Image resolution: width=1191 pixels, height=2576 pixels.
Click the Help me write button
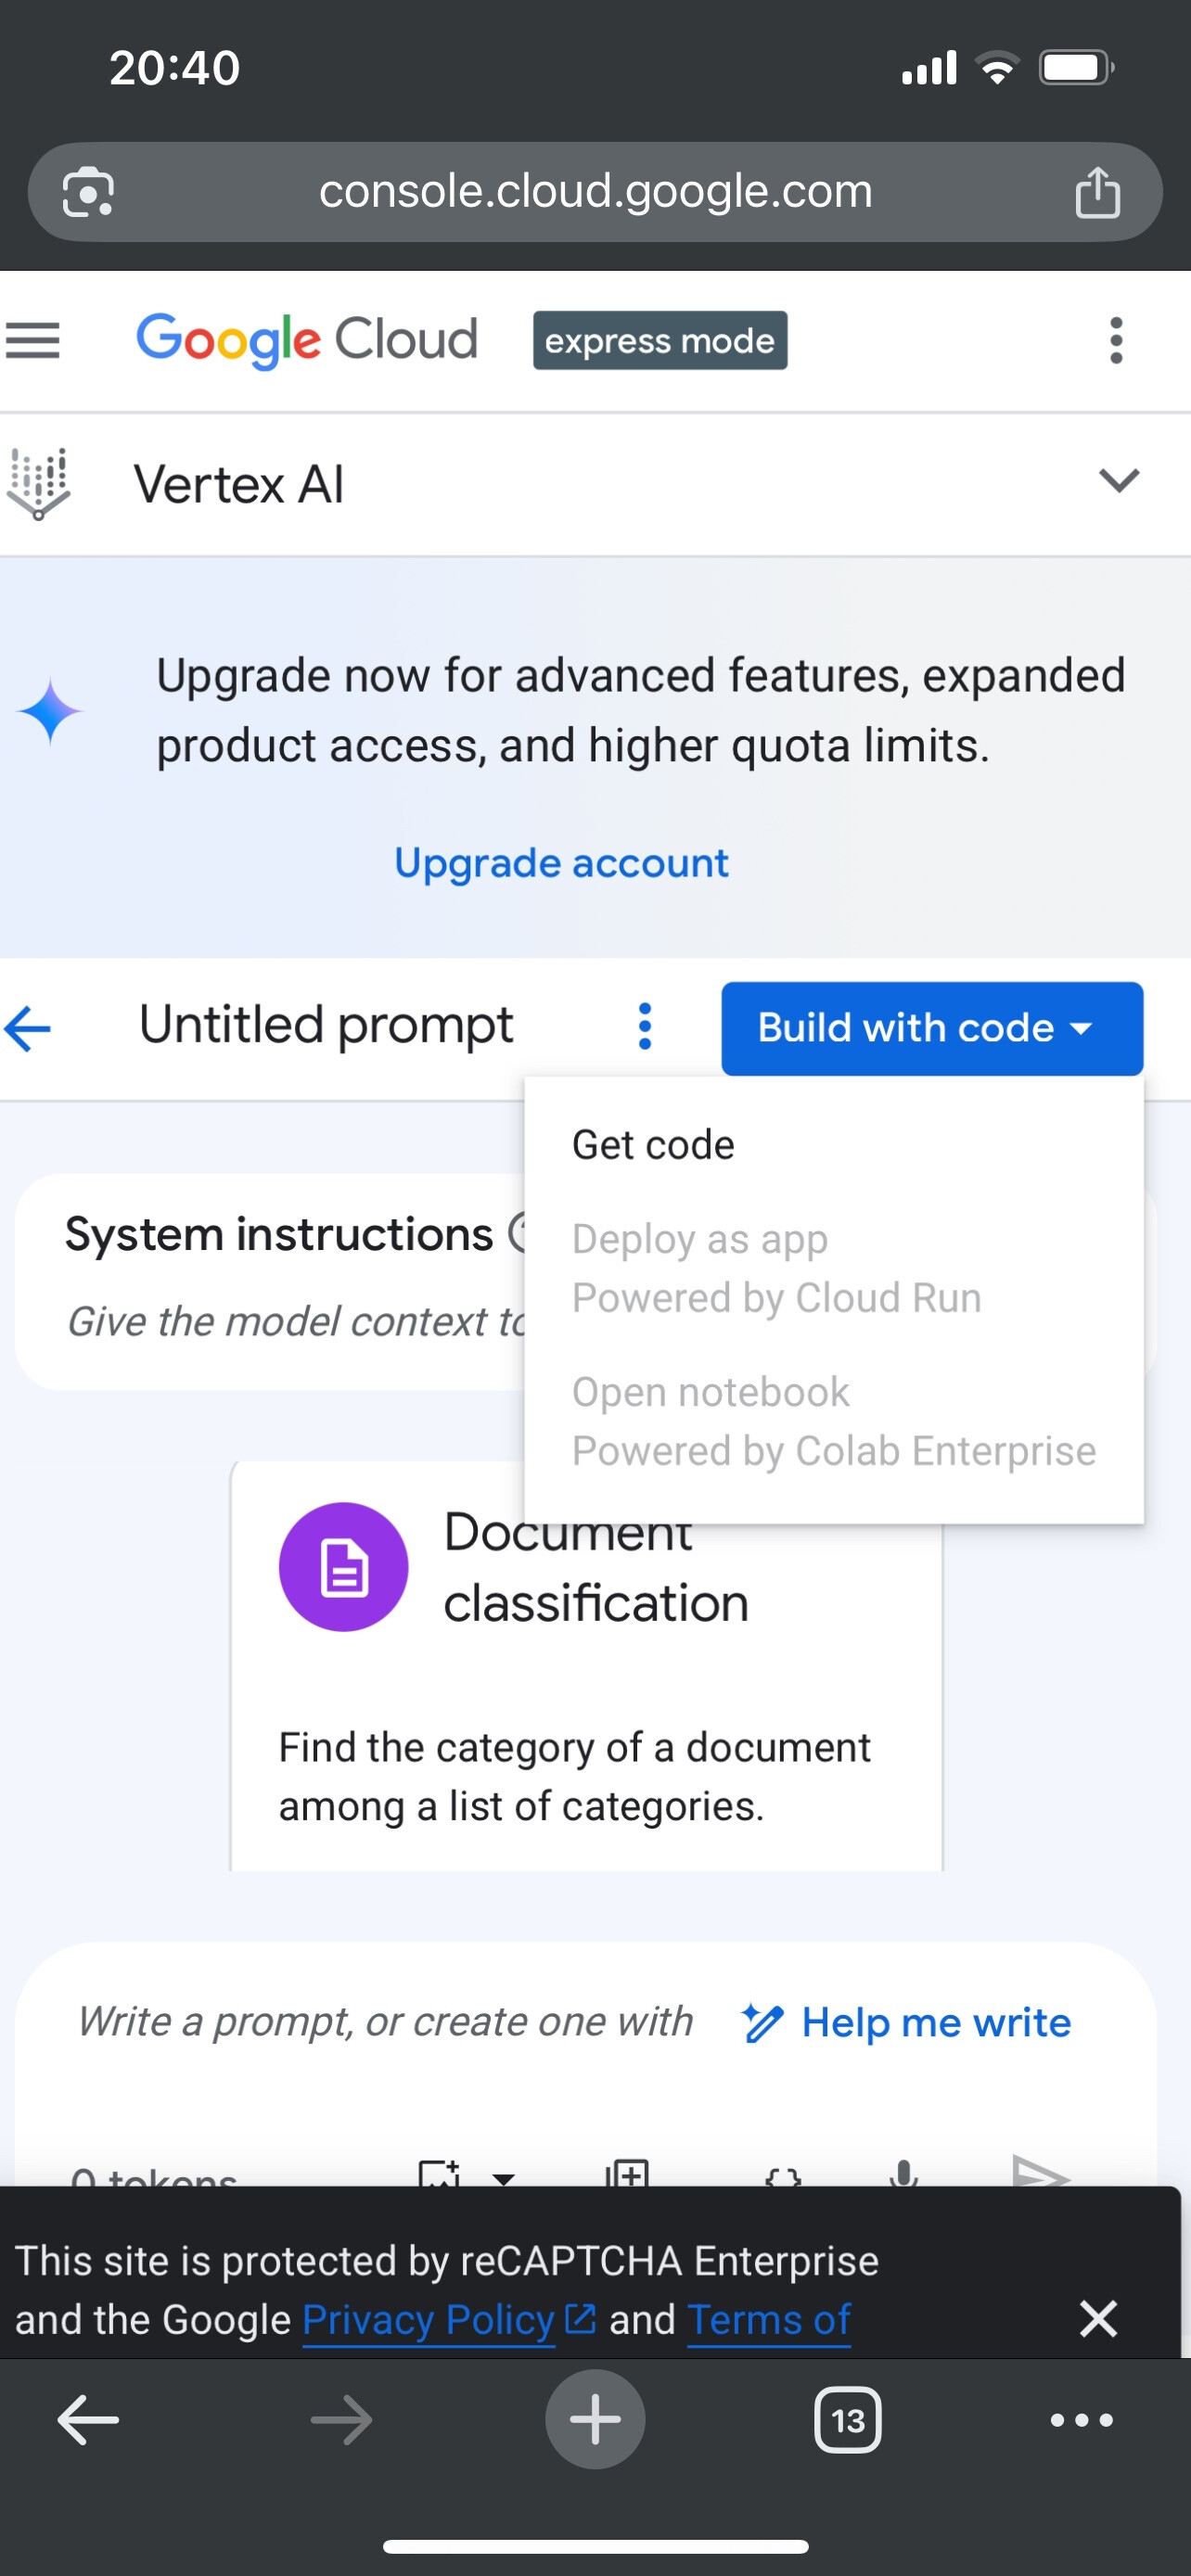pyautogui.click(x=907, y=2023)
